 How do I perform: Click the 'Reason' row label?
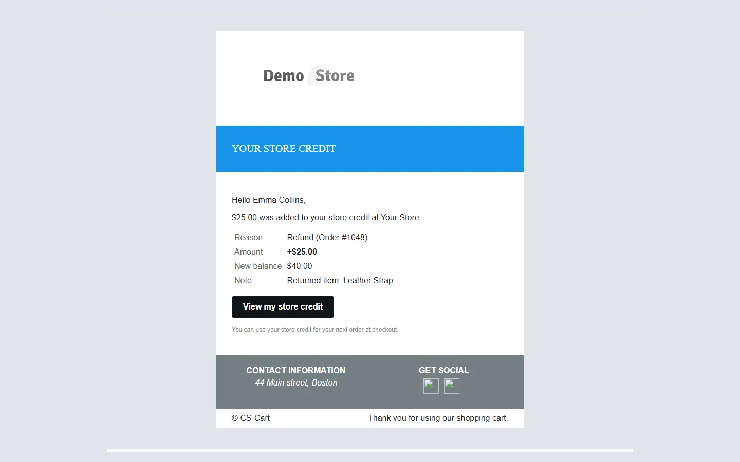249,238
